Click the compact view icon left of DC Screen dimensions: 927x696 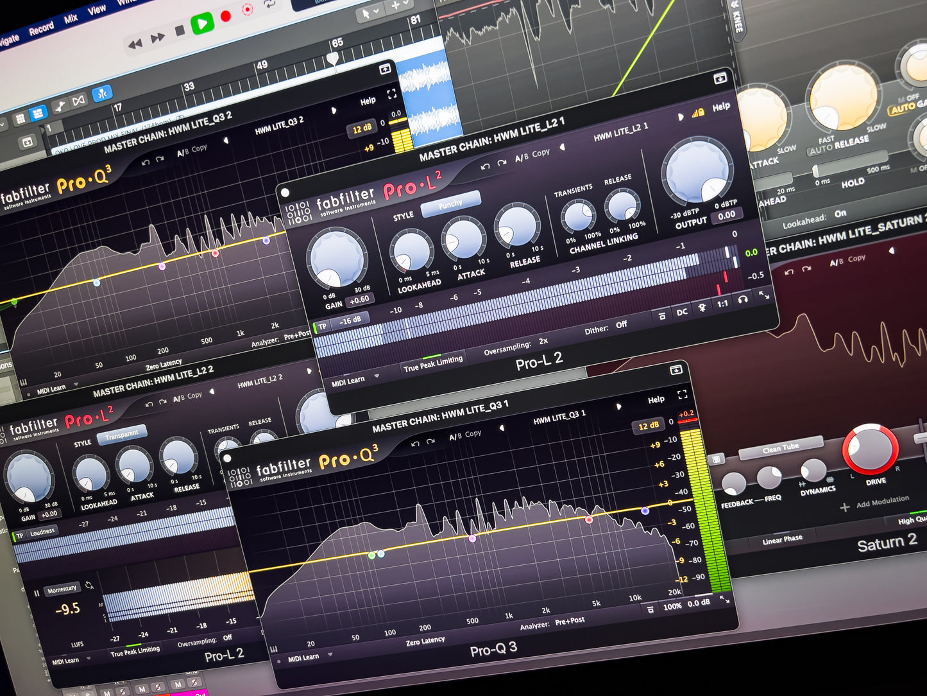662,316
